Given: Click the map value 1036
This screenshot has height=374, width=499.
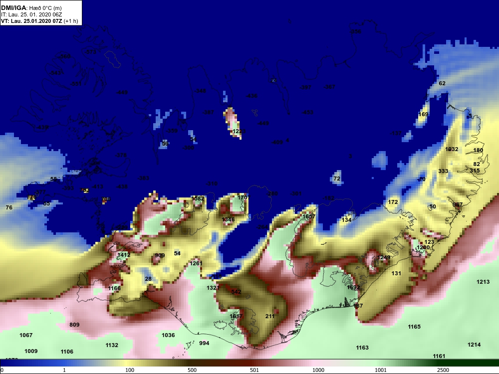Looking at the screenshot, I should (168, 335).
